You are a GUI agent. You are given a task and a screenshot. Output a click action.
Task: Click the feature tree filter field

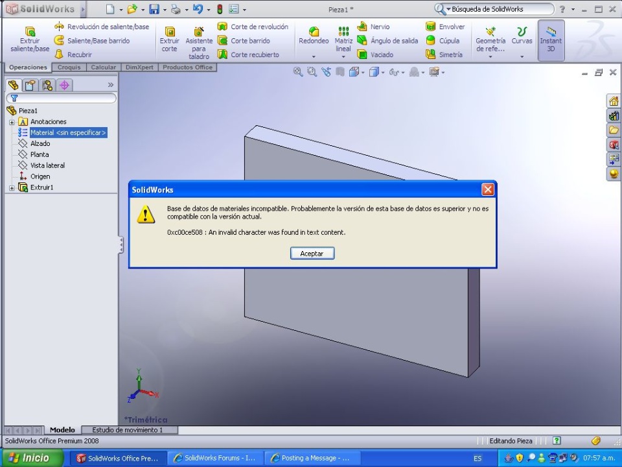[62, 98]
